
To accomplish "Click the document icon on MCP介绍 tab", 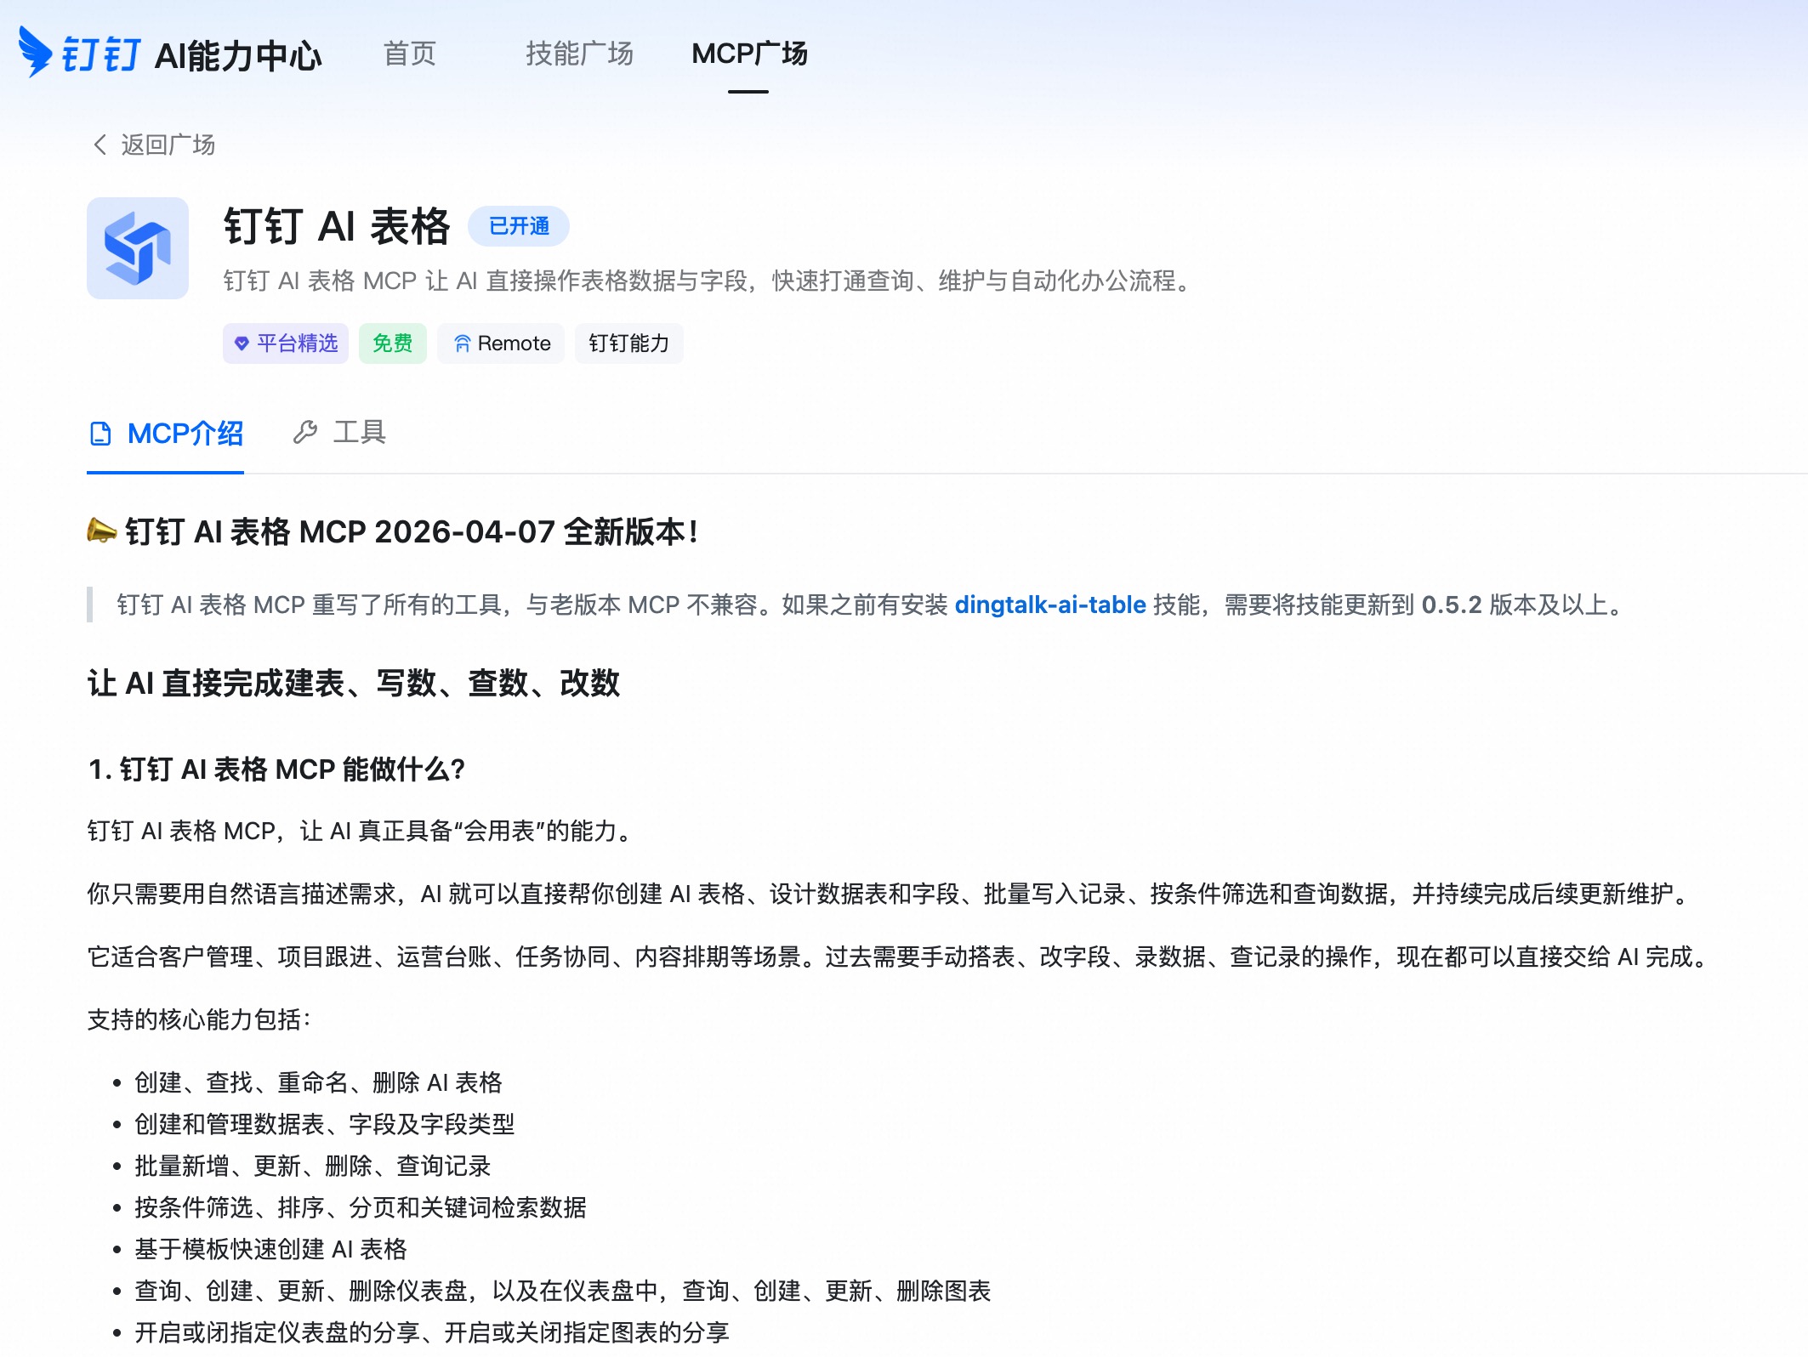I will coord(100,434).
